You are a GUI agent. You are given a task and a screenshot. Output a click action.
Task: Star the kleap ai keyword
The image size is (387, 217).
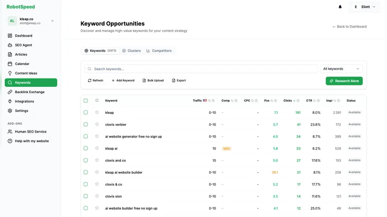click(x=97, y=148)
